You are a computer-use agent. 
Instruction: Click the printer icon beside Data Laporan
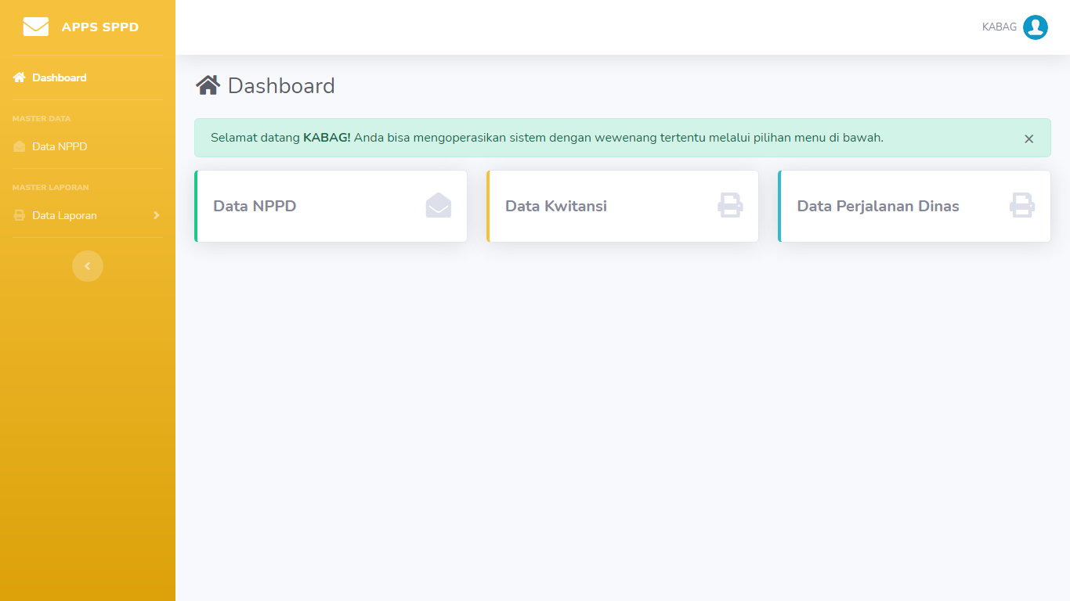[20, 215]
